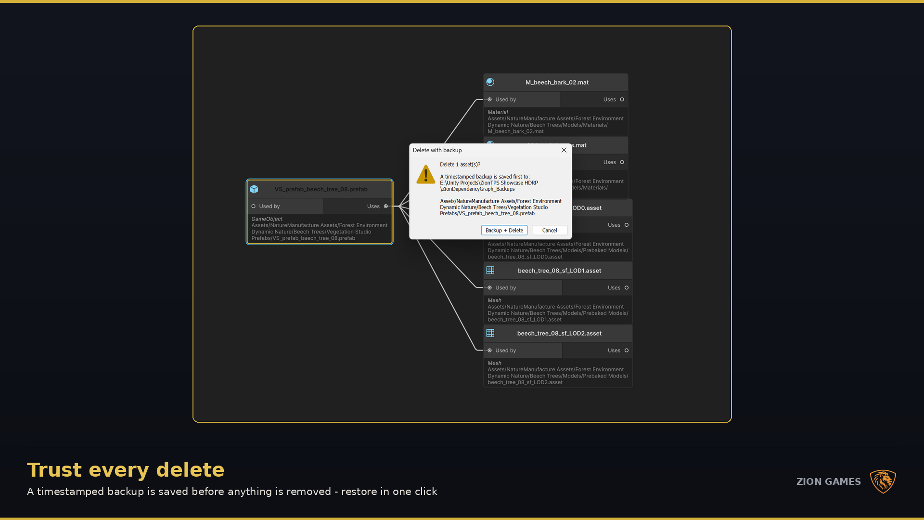Click the Uses port on M_beech_bark_02.mat
This screenshot has height=520, width=924.
[622, 100]
